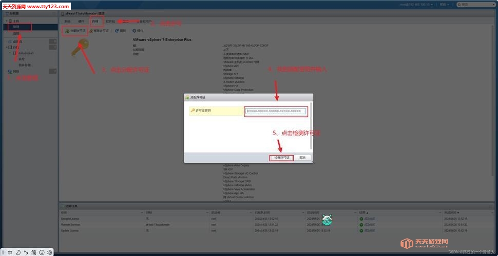This screenshot has height=256, width=498.
Task: Click the host icon in the page title bar
Action: (63, 14)
